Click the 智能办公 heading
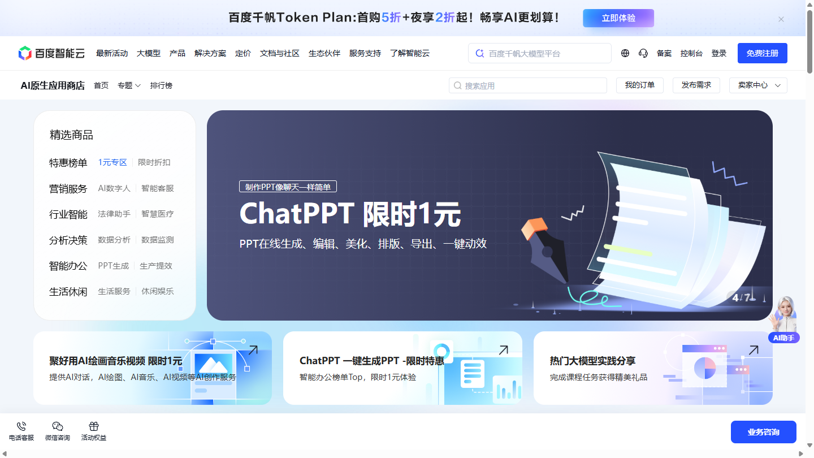 tap(68, 266)
